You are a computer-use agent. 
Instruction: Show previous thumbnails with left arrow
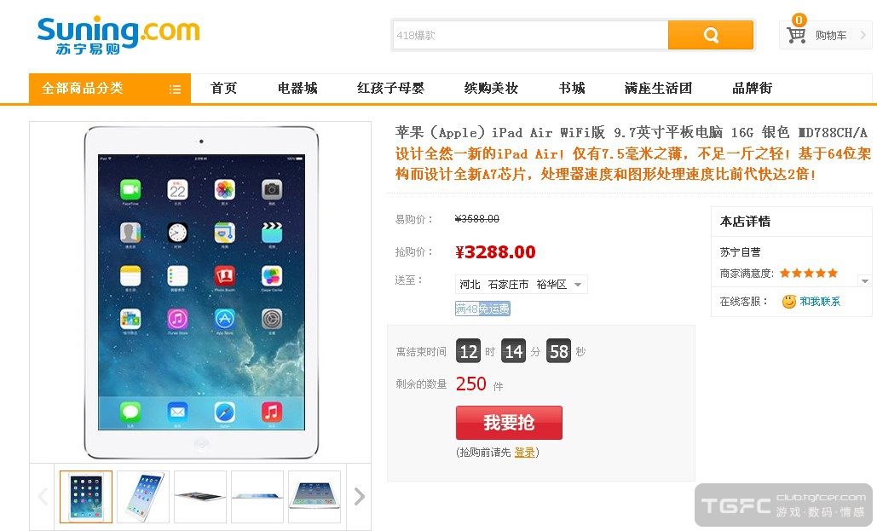tap(43, 496)
